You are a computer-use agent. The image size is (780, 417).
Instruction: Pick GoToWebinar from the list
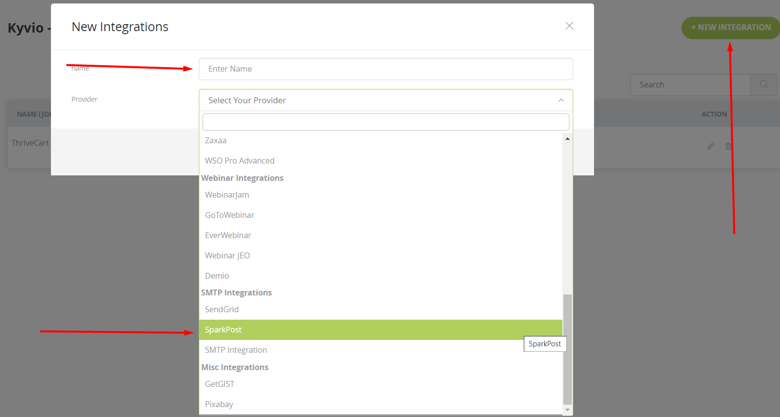(x=380, y=215)
